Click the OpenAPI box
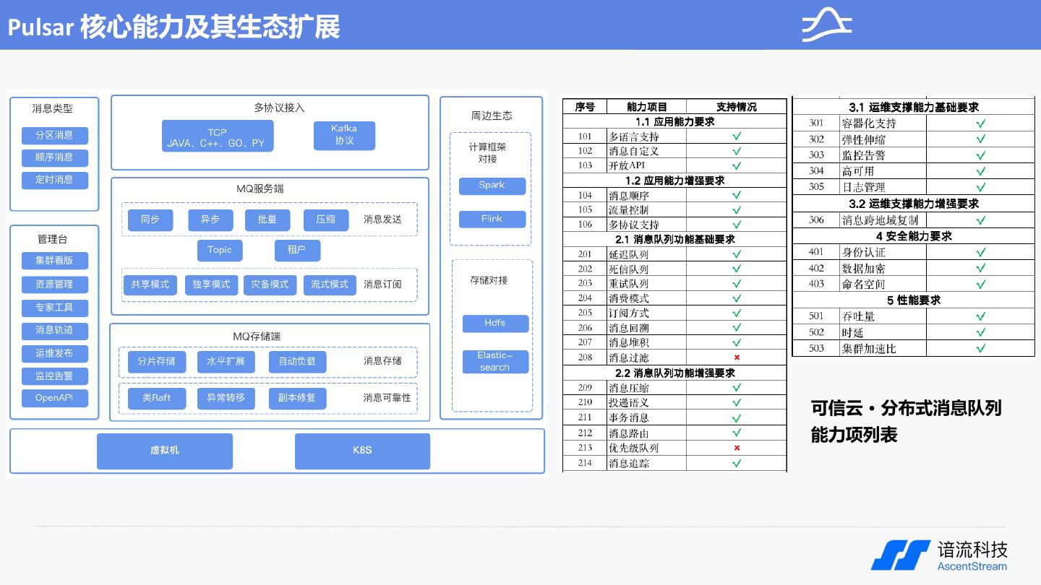The height and width of the screenshot is (585, 1041). [54, 399]
